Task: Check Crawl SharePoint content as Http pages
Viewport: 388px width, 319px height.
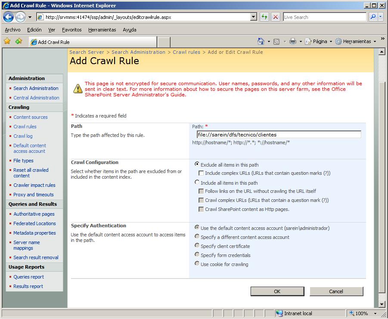Action: pyautogui.click(x=201, y=209)
